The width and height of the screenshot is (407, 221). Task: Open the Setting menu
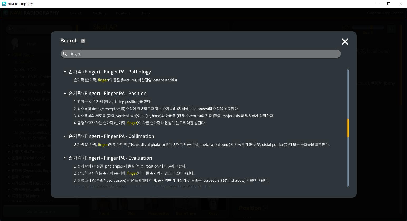point(99,13)
